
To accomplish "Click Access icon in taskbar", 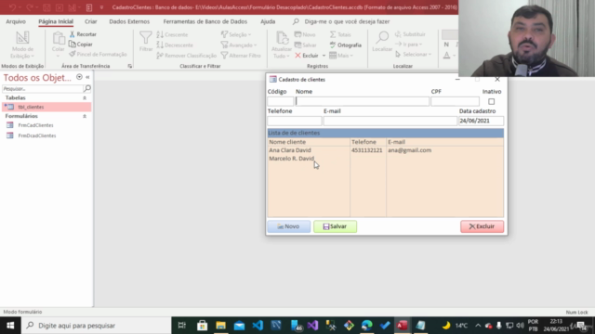I will tap(403, 326).
